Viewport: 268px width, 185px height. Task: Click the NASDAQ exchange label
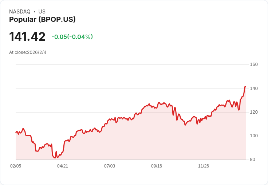coord(20,12)
